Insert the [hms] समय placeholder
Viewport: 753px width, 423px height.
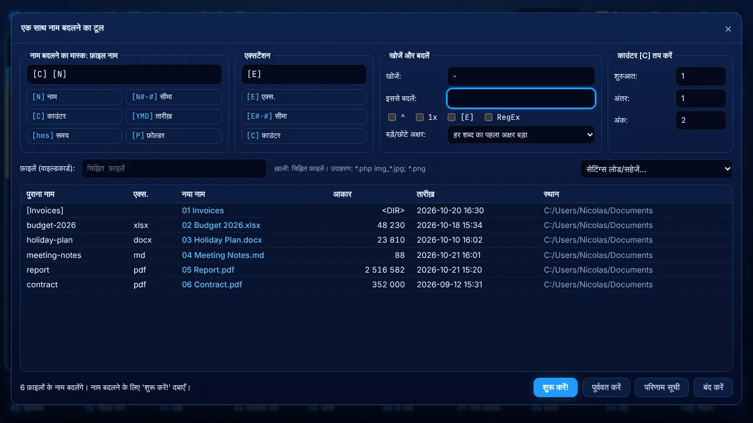(74, 136)
